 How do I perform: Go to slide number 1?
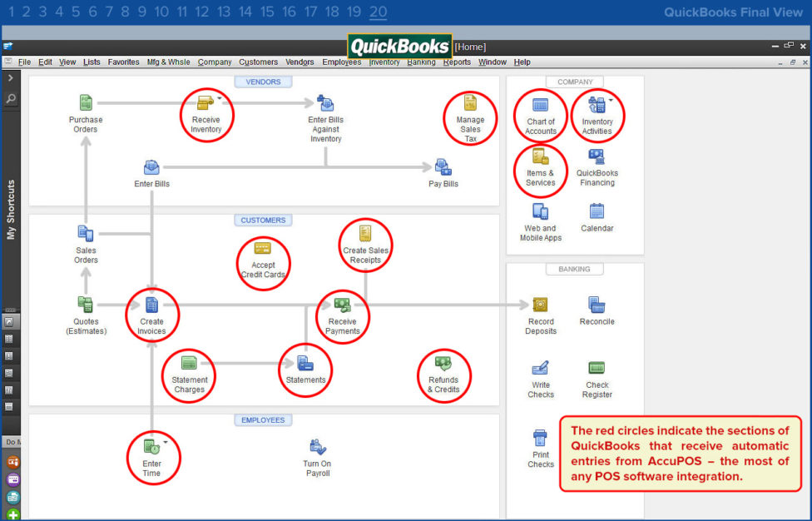(12, 12)
